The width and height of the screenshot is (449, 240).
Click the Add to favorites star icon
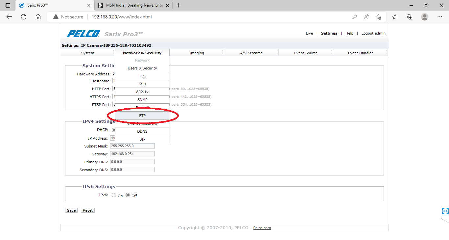(x=378, y=16)
